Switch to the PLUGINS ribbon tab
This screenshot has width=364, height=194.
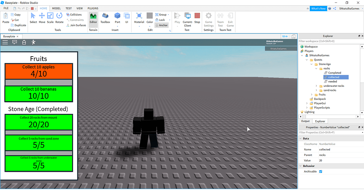pos(93,8)
